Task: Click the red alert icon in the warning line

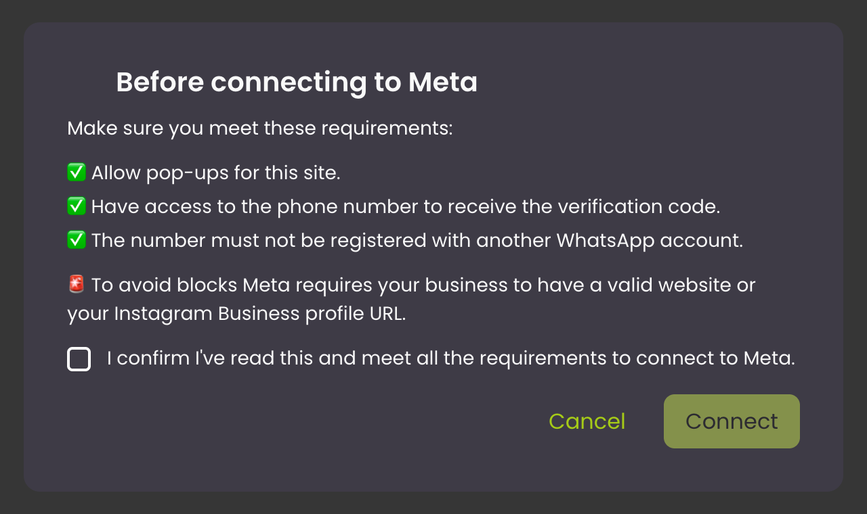Action: (x=75, y=284)
